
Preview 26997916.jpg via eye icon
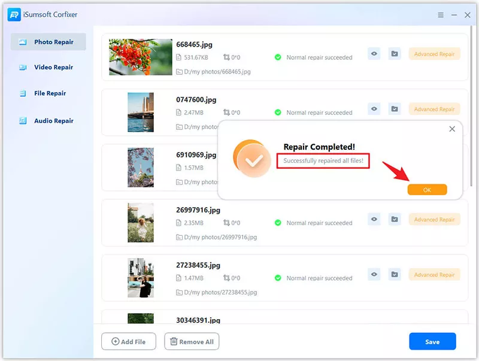(374, 220)
